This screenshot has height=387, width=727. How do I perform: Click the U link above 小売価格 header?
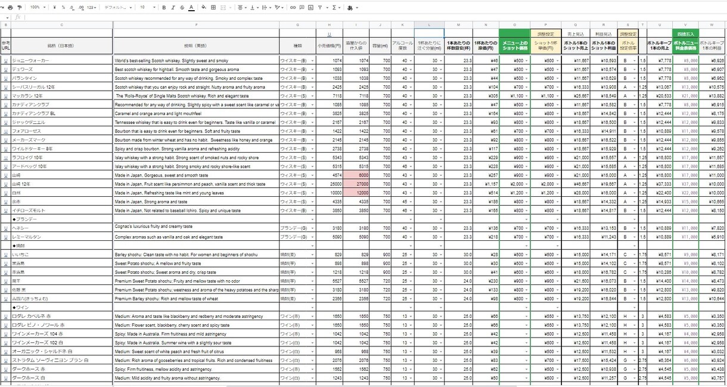coord(330,34)
